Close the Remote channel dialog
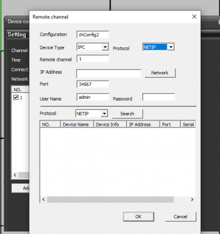Image resolution: width=220 pixels, height=234 pixels. [194, 17]
